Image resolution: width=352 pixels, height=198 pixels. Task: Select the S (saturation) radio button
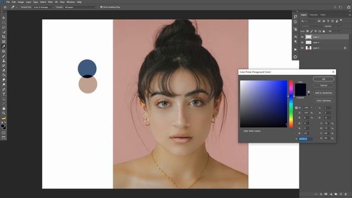296,113
